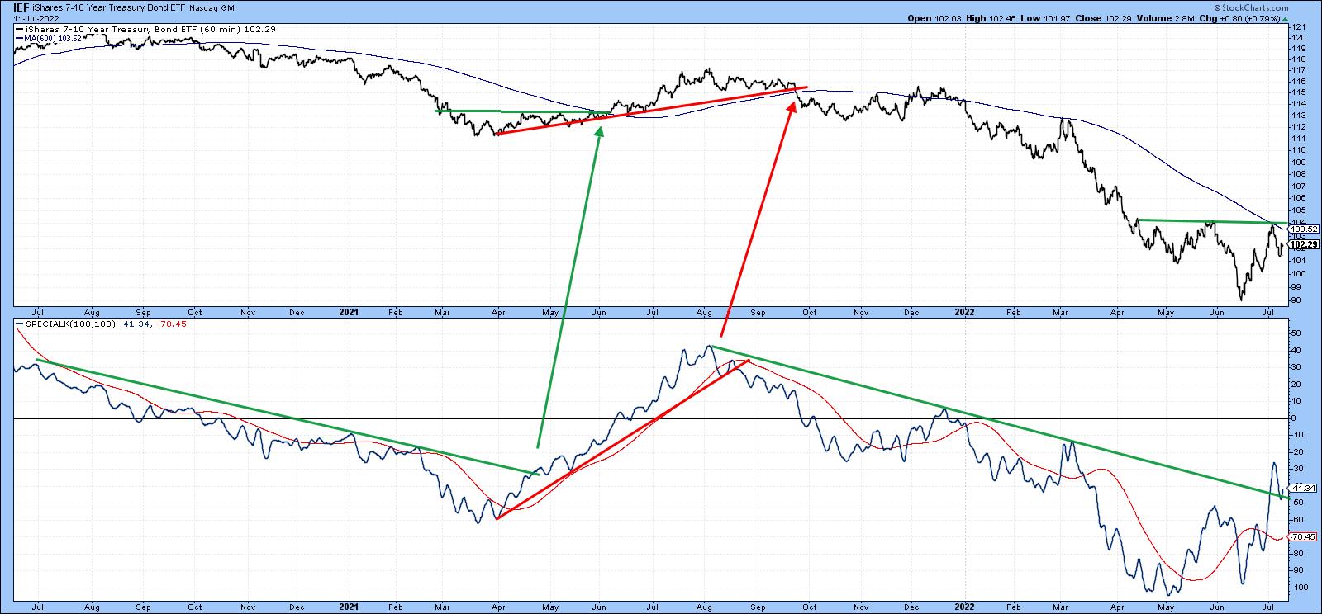
Task: Click the 98 label on price axis
Action: (x=1295, y=300)
